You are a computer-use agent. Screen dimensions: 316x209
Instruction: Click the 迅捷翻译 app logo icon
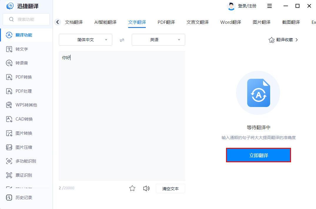point(10,6)
